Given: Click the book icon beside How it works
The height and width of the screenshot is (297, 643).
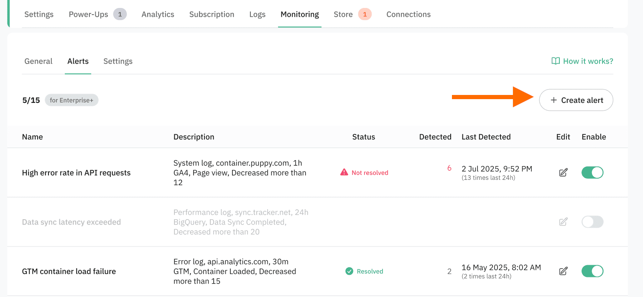Looking at the screenshot, I should point(556,61).
